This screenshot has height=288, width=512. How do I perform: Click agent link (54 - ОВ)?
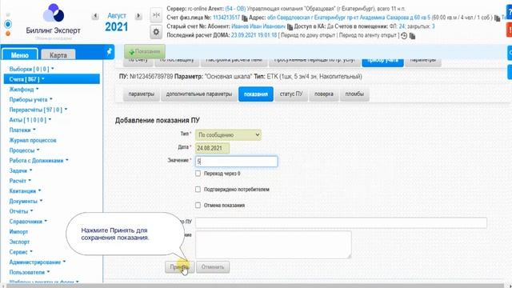(235, 9)
